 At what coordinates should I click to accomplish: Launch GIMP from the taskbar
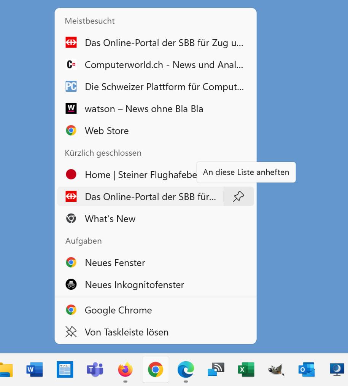(276, 369)
